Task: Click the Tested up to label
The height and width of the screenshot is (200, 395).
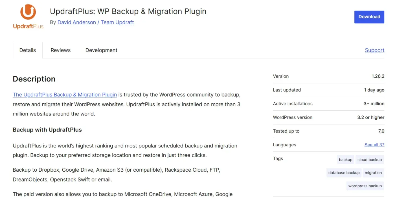Action: [x=286, y=131]
